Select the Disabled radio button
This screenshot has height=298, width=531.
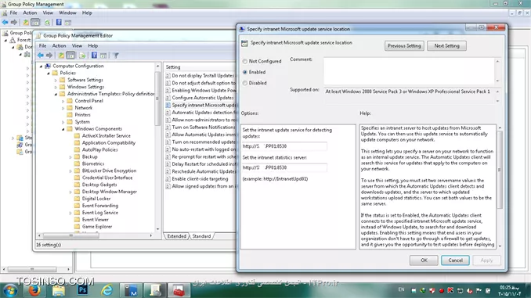coord(245,83)
